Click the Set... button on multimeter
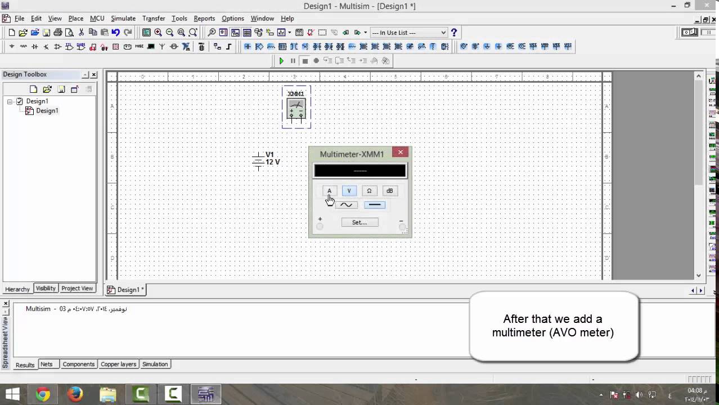Viewport: 719px width, 405px height. click(x=359, y=222)
